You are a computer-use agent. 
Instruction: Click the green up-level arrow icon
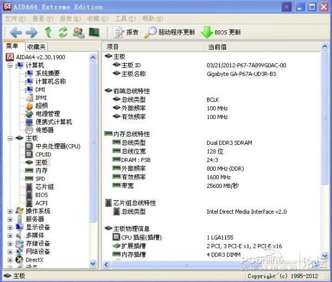click(48, 32)
